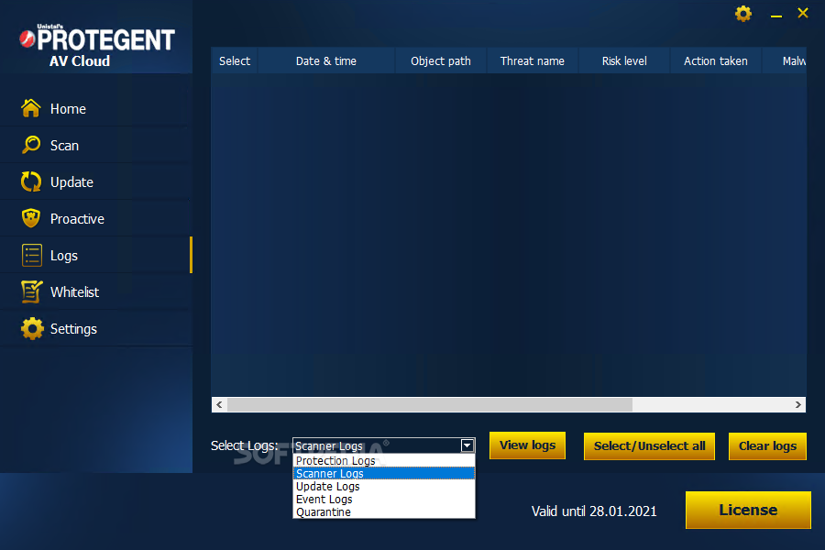The height and width of the screenshot is (550, 825).
Task: Open the Settings section label
Action: point(73,329)
